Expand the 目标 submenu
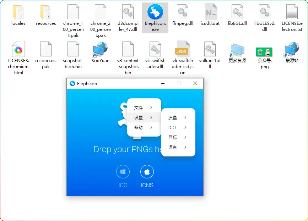The height and width of the screenshot is (221, 308). point(178,137)
